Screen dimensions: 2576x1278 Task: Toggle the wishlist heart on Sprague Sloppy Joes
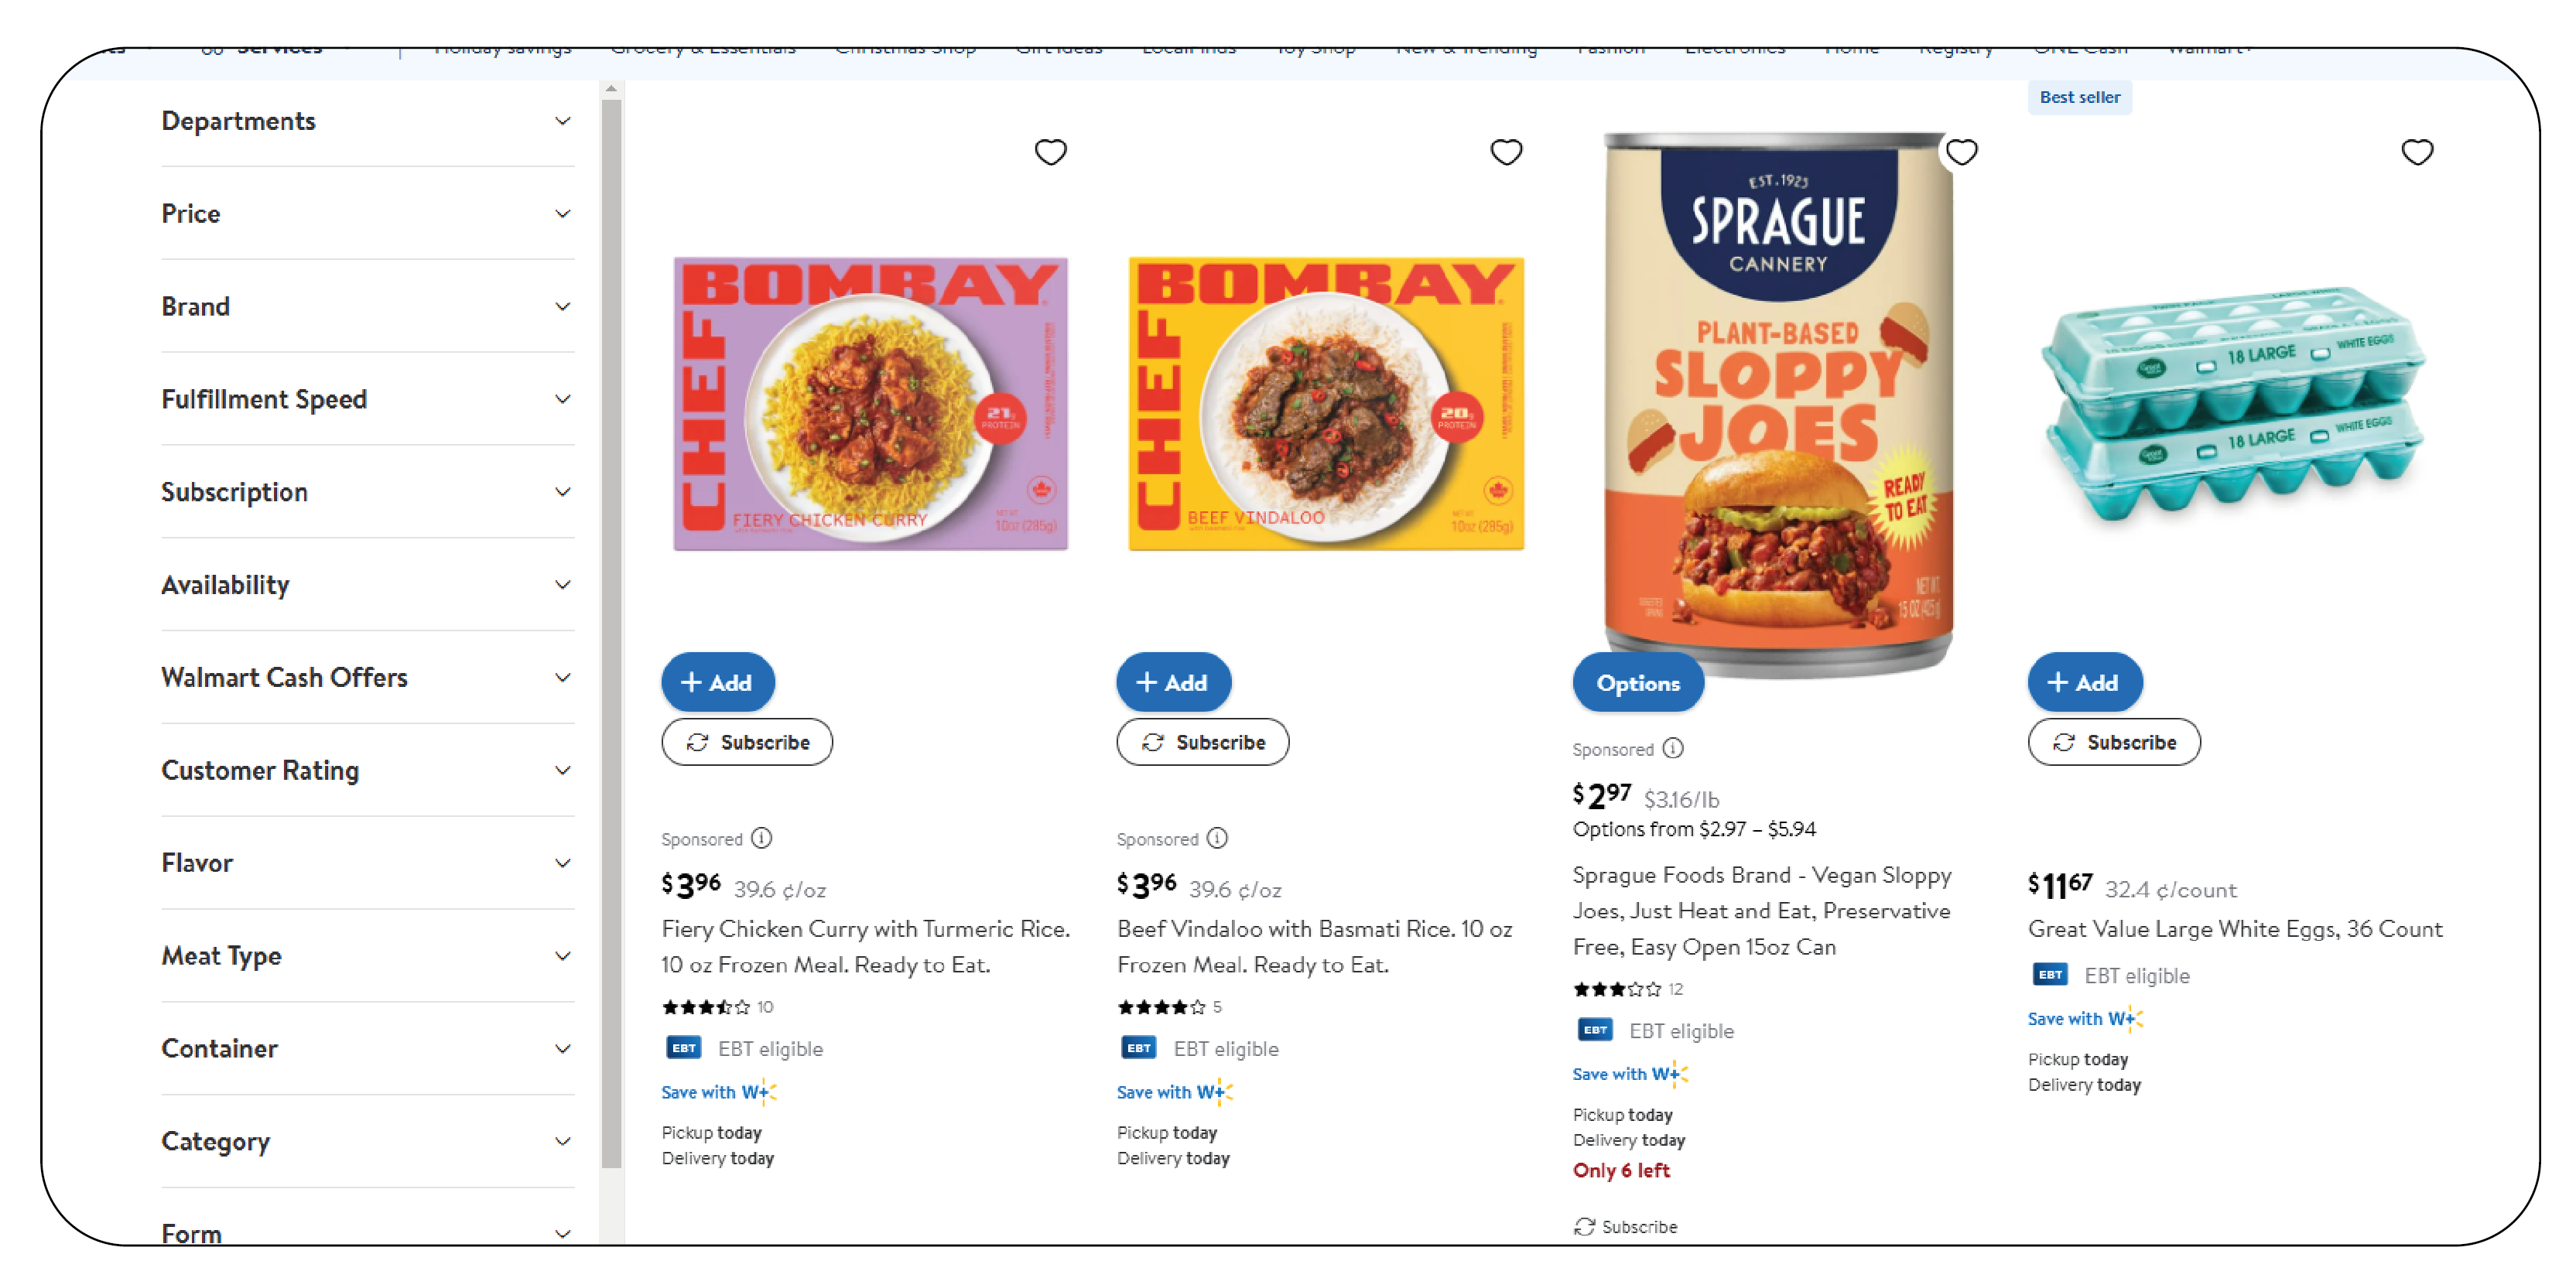tap(1960, 151)
